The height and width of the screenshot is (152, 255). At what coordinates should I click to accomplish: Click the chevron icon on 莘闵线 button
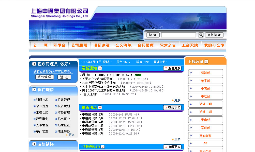pyautogui.click(x=191, y=127)
